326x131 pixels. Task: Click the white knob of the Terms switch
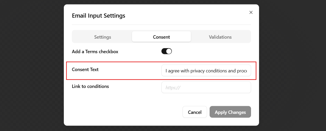169,51
